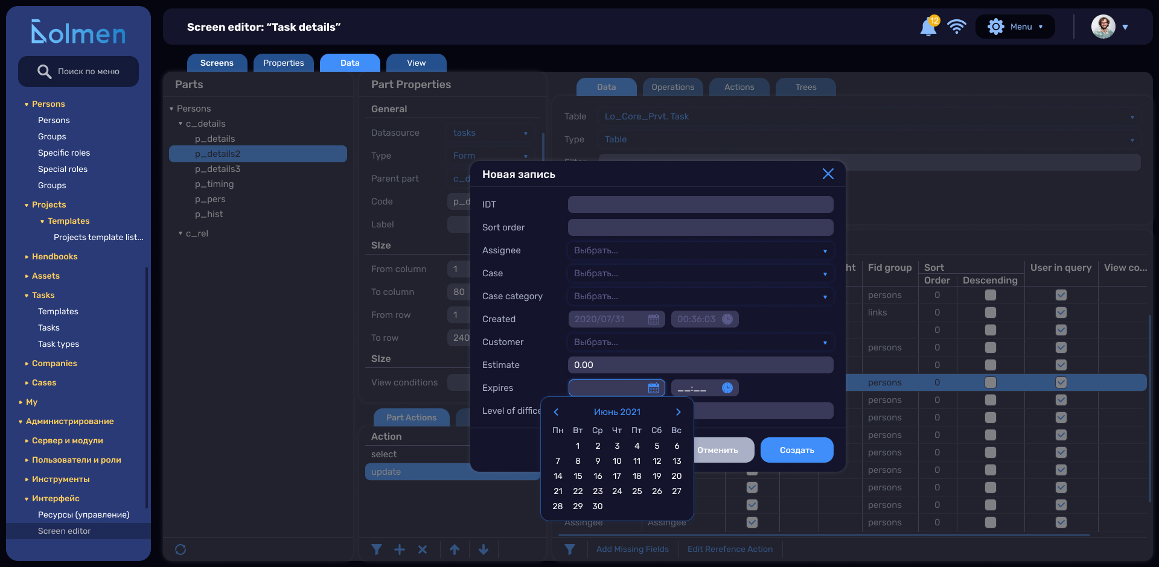Viewport: 1159px width, 567px height.
Task: Open Task types in sidebar
Action: point(59,344)
